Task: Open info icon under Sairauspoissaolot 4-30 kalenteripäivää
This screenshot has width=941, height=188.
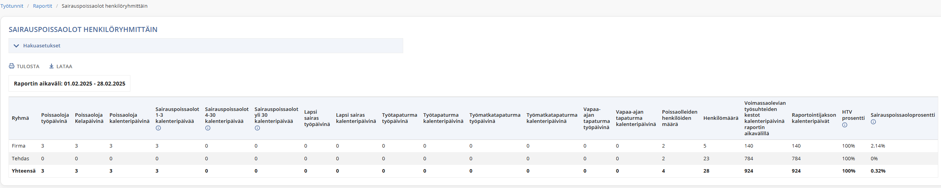Action: pyautogui.click(x=208, y=128)
